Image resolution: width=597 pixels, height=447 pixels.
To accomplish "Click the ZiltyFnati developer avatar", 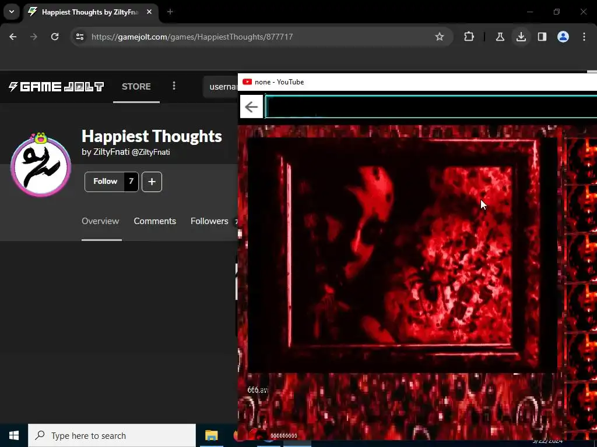I will click(x=41, y=166).
